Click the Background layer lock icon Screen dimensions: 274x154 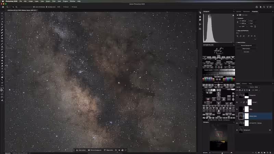270,130
